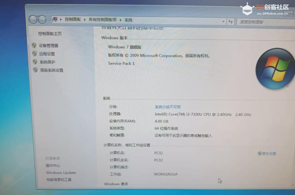The height and width of the screenshot is (195, 295).
Task: Focus the 搜索控制面板 search field
Action: point(265,22)
